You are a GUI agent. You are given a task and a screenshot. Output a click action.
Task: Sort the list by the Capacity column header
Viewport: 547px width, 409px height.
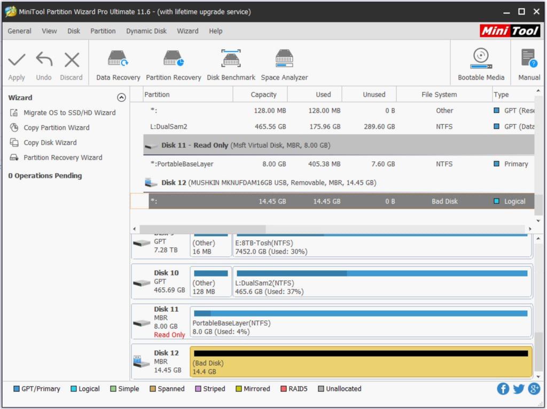pos(263,95)
